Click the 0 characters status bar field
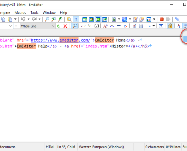 click(155, 147)
